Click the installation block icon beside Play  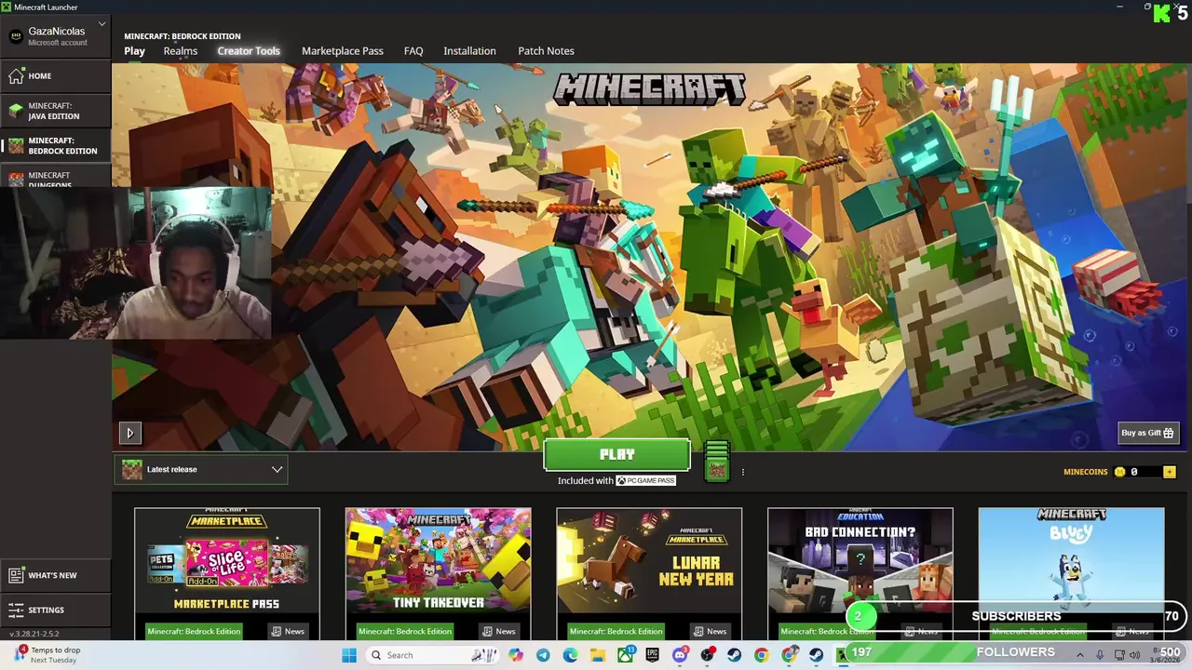pos(716,461)
